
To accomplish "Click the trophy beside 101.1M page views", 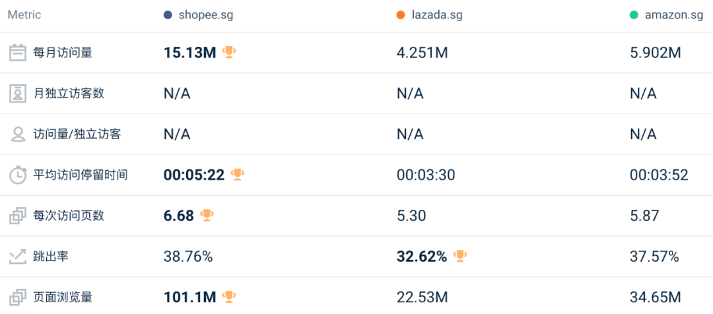I will 229,297.
